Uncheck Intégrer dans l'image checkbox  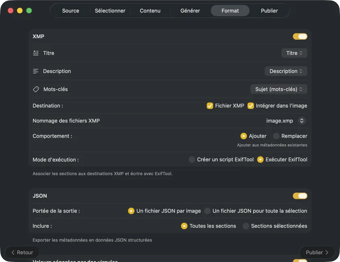click(251, 106)
